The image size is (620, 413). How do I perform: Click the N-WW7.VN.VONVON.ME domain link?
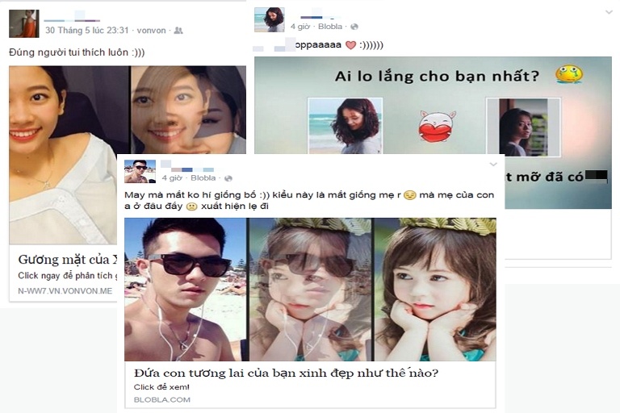tap(65, 291)
